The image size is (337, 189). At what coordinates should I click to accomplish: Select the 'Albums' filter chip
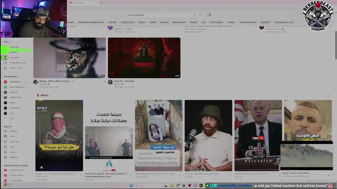point(142,22)
